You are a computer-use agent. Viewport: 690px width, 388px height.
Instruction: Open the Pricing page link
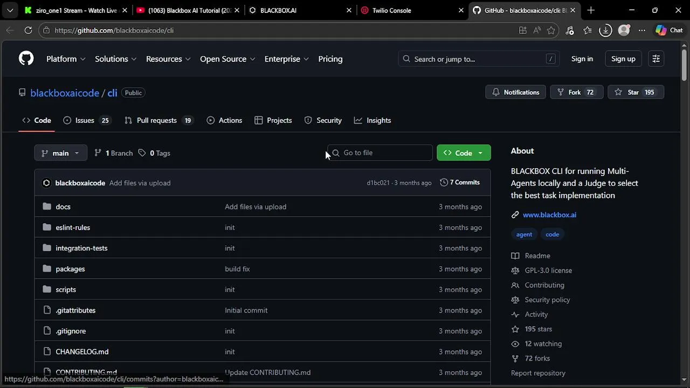click(330, 59)
